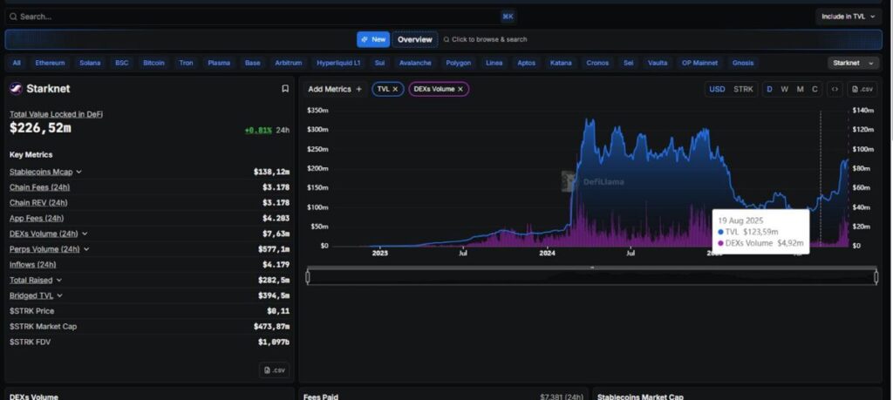The height and width of the screenshot is (400, 893).
Task: Bookmark the Starknet chain page
Action: [x=284, y=89]
